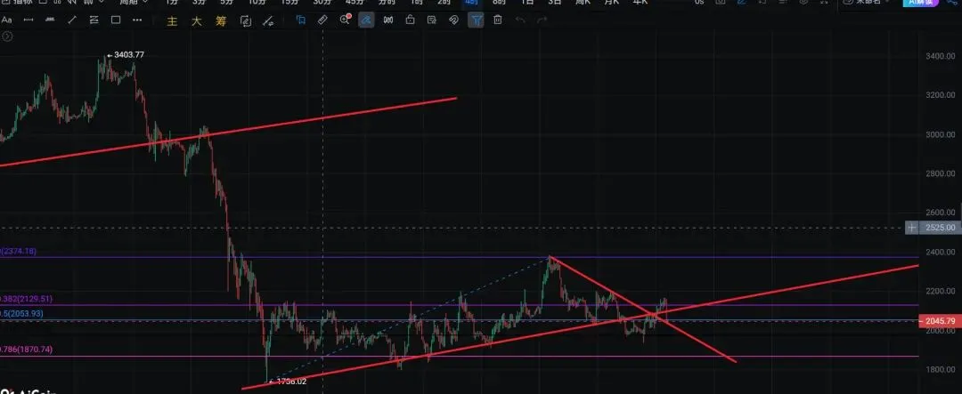Toggle the lock drawings padlock icon
This screenshot has width=962, height=394.
click(410, 20)
